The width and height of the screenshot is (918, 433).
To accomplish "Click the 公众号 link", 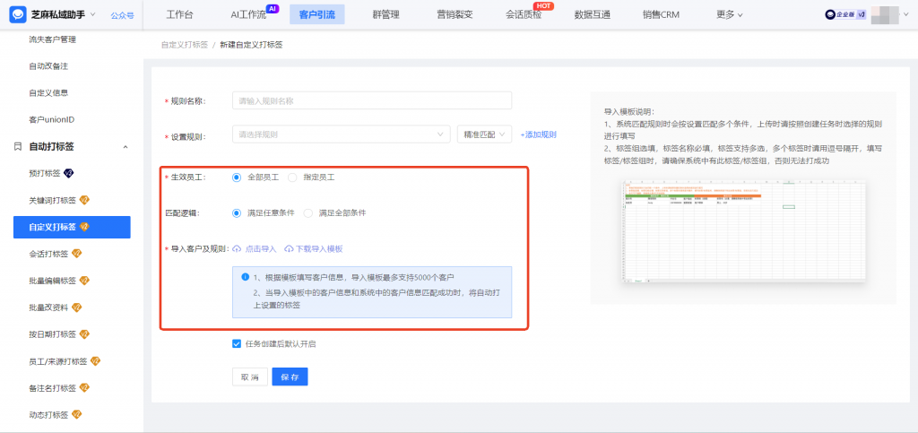I will (x=122, y=15).
